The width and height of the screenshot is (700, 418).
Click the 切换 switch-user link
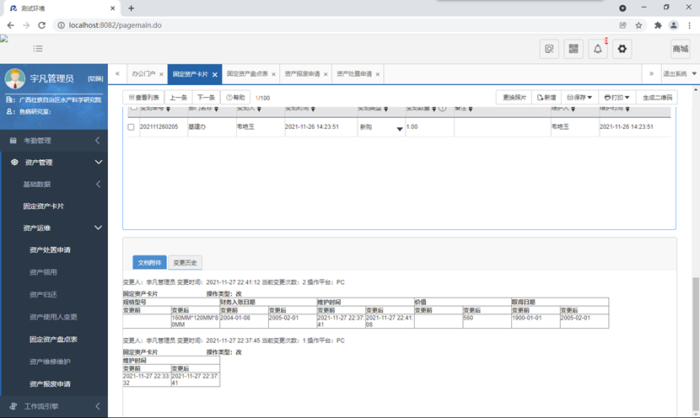(95, 79)
